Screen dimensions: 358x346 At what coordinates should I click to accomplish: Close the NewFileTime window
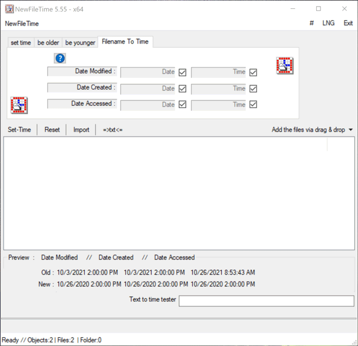coord(345,9)
